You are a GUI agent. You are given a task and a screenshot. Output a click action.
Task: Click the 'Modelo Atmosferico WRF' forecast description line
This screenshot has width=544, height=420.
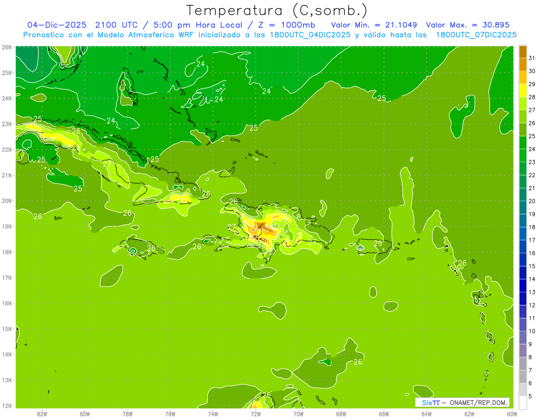pyautogui.click(x=270, y=34)
